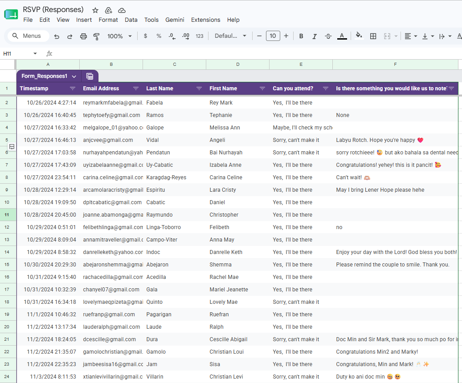The image size is (462, 383).
Task: Expand the Form_Responses1 table dropdown
Action: coord(74,77)
